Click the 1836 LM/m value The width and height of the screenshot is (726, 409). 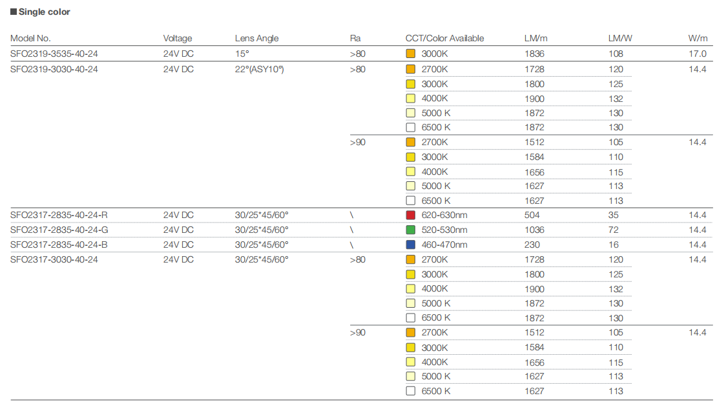click(534, 54)
